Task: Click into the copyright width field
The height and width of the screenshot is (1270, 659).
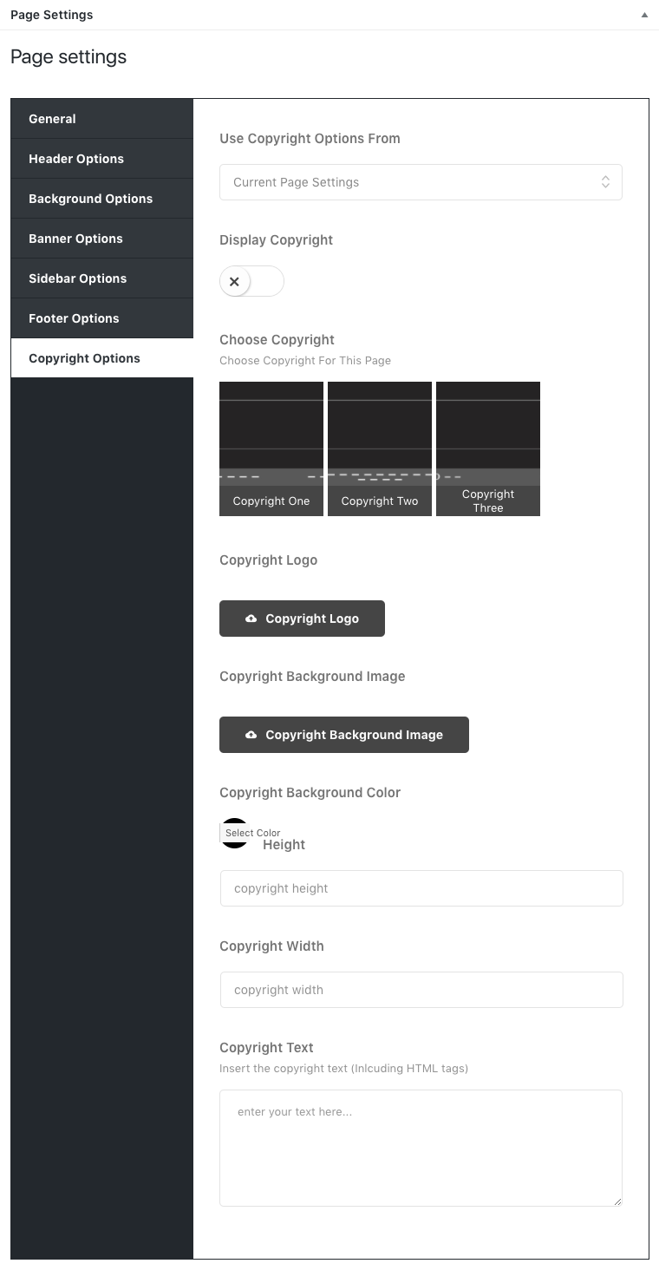Action: (421, 990)
